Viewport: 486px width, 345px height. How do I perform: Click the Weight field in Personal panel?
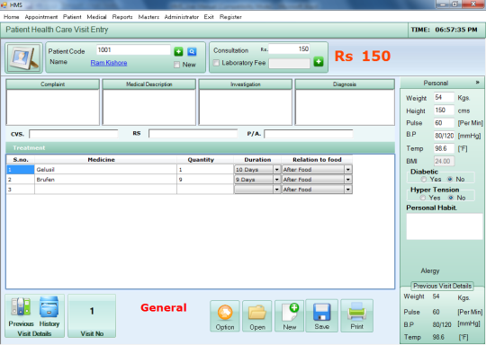coord(444,97)
